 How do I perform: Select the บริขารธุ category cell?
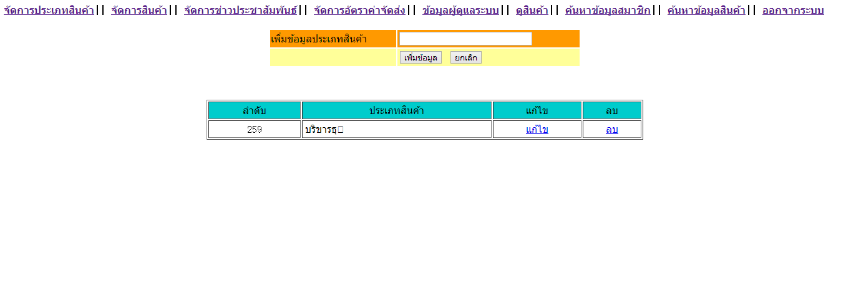[397, 130]
